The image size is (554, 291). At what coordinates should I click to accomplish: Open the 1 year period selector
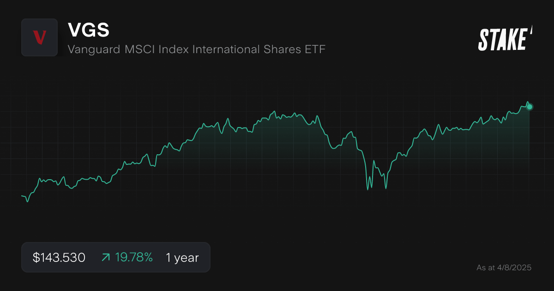182,257
